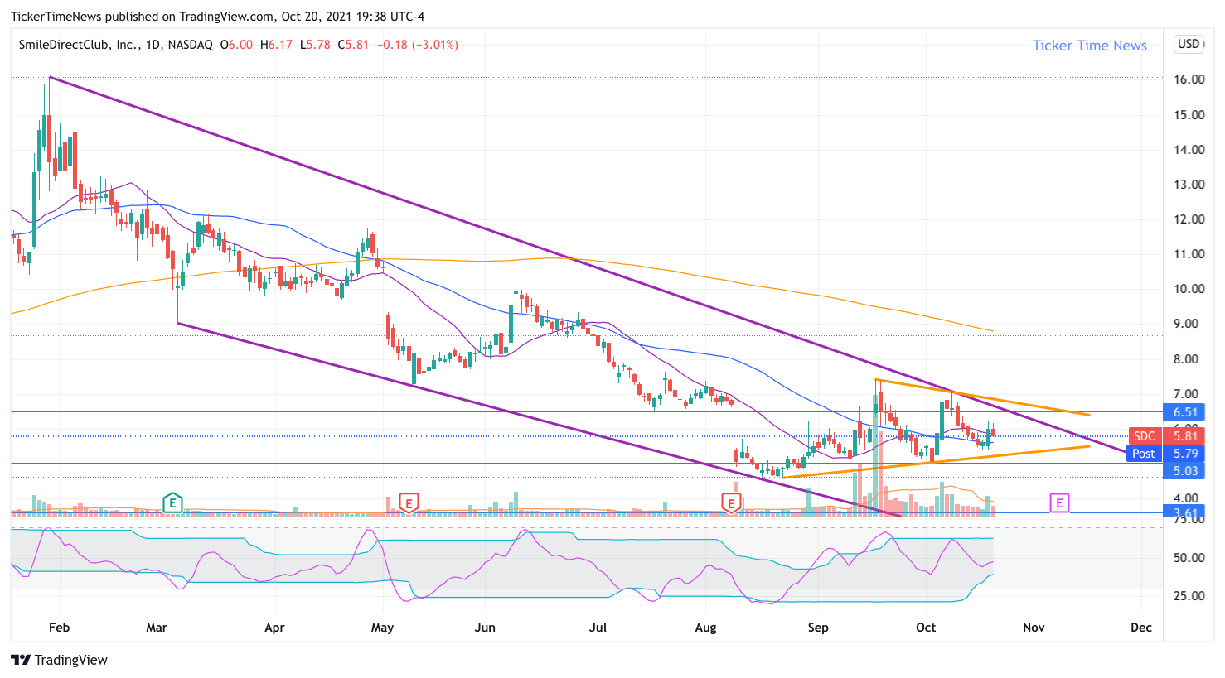Image resolution: width=1225 pixels, height=678 pixels.
Task: Click the Dec label on the time axis
Action: point(1141,627)
